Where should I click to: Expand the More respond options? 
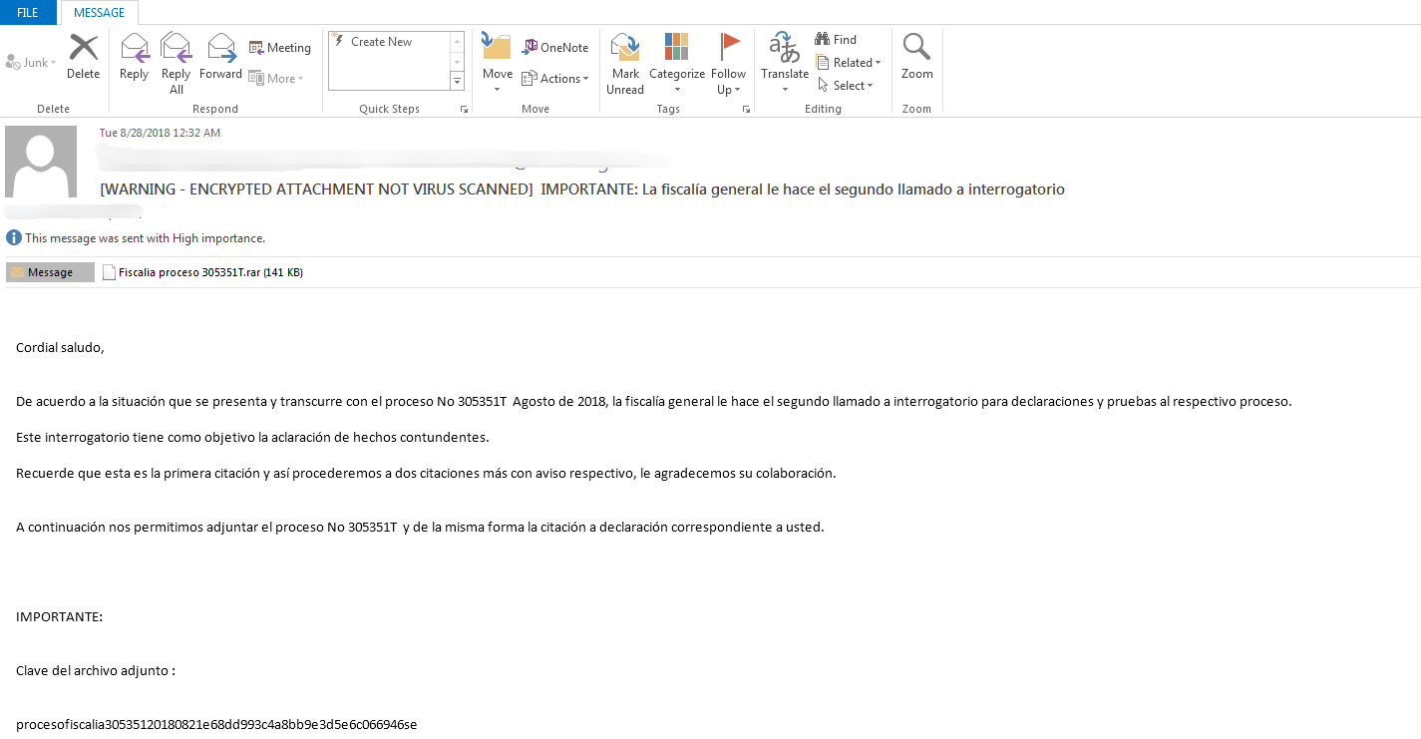pyautogui.click(x=276, y=79)
